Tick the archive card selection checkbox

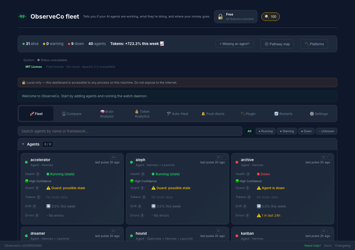point(330,157)
